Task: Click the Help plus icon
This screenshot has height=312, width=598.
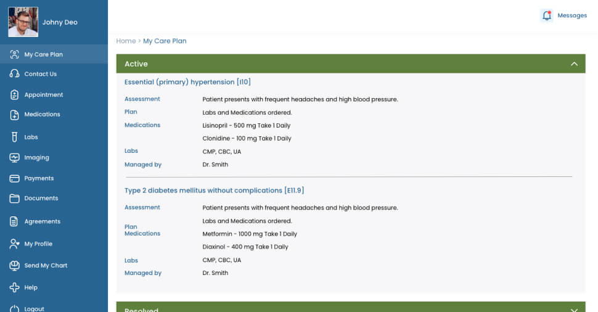Action: tap(14, 287)
